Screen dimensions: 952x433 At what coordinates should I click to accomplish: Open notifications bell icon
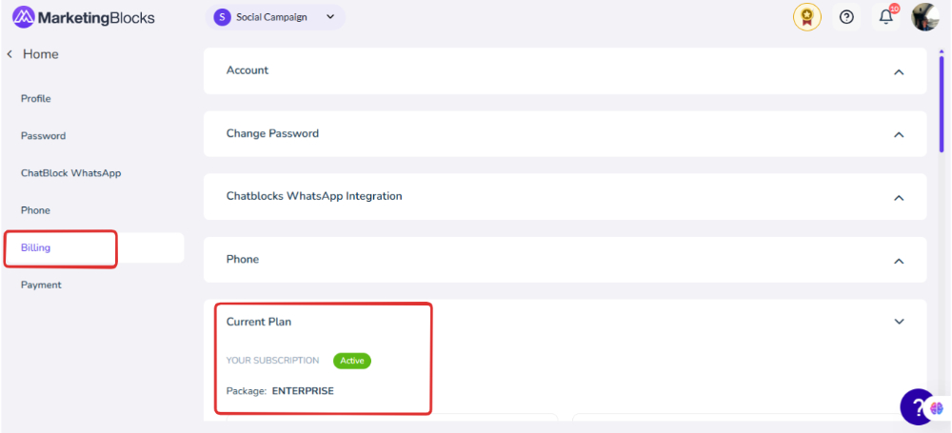click(885, 17)
